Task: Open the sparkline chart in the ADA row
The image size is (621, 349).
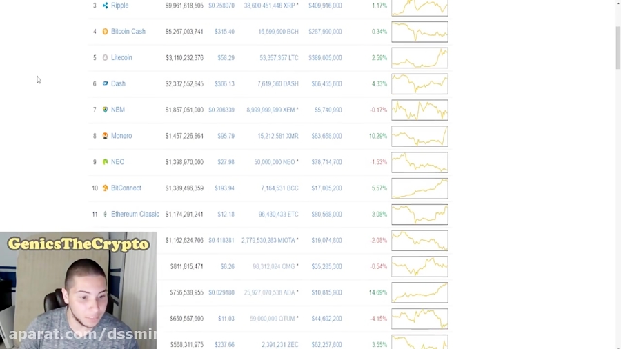Action: click(420, 293)
